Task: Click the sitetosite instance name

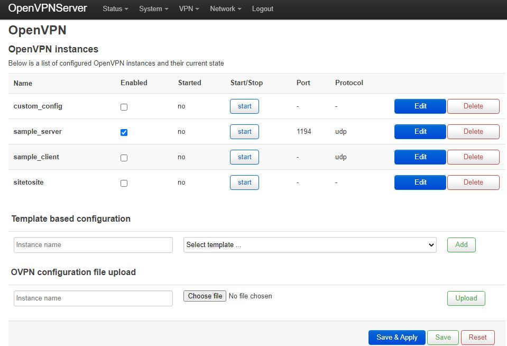Action: coord(29,182)
